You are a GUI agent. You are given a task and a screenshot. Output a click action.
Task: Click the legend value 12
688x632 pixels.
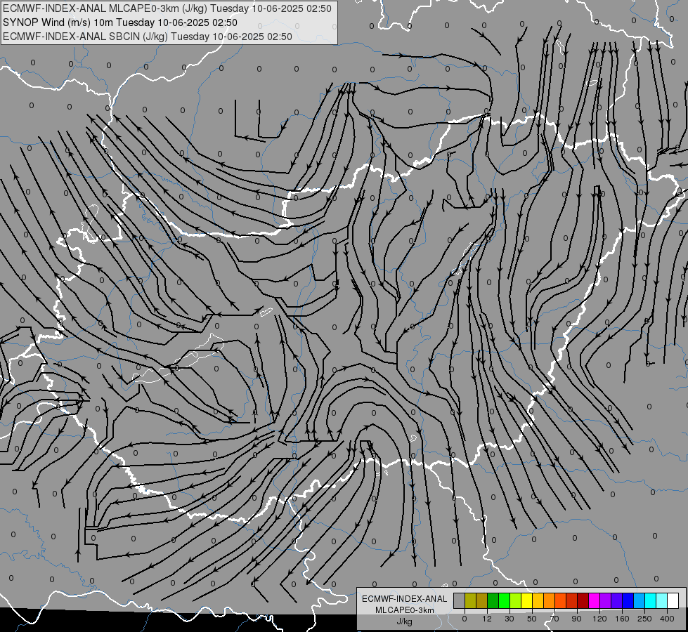pos(487,619)
